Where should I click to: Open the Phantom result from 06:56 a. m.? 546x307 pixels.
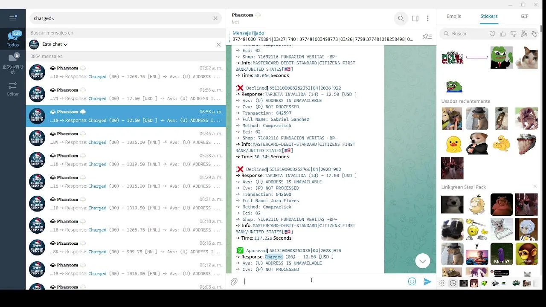point(126,94)
